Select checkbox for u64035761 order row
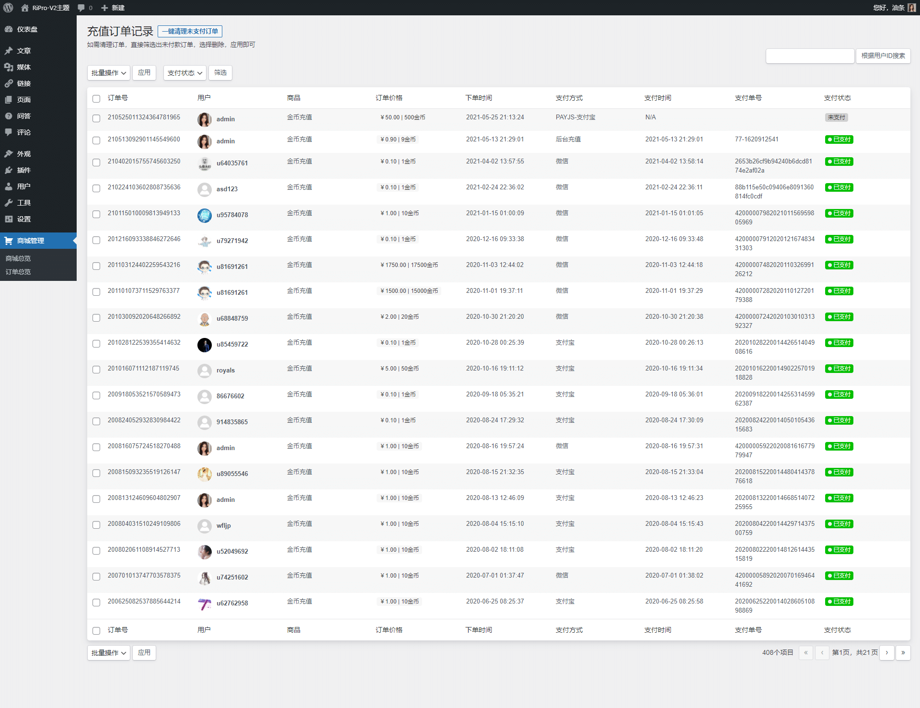 click(x=96, y=162)
